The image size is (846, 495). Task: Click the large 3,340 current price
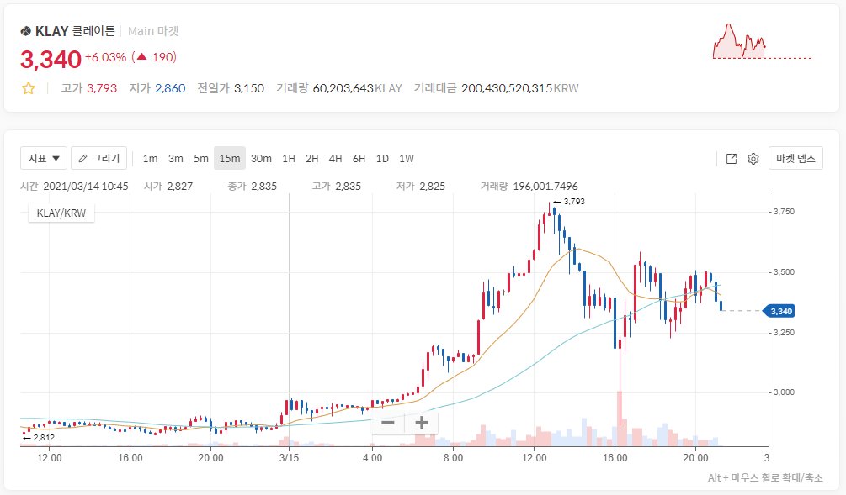(x=51, y=59)
